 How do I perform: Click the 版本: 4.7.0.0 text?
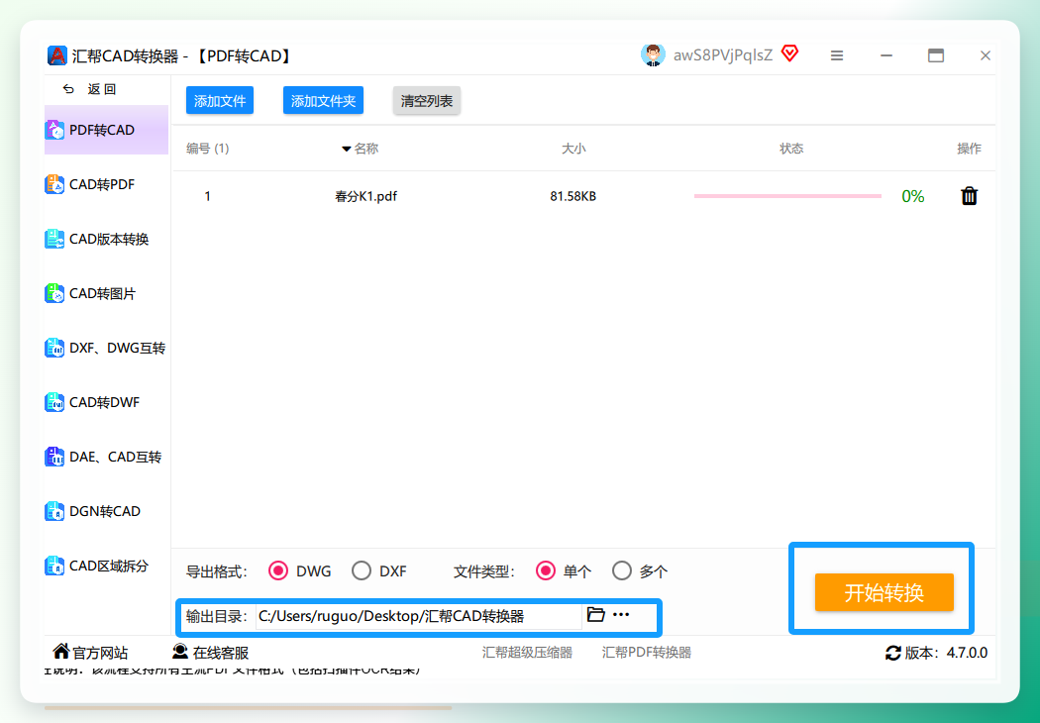click(946, 653)
